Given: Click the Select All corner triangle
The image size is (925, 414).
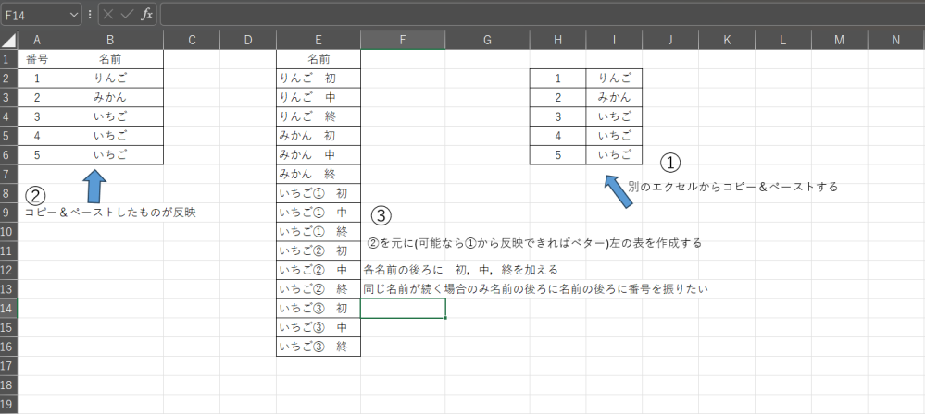Looking at the screenshot, I should click(x=9, y=40).
